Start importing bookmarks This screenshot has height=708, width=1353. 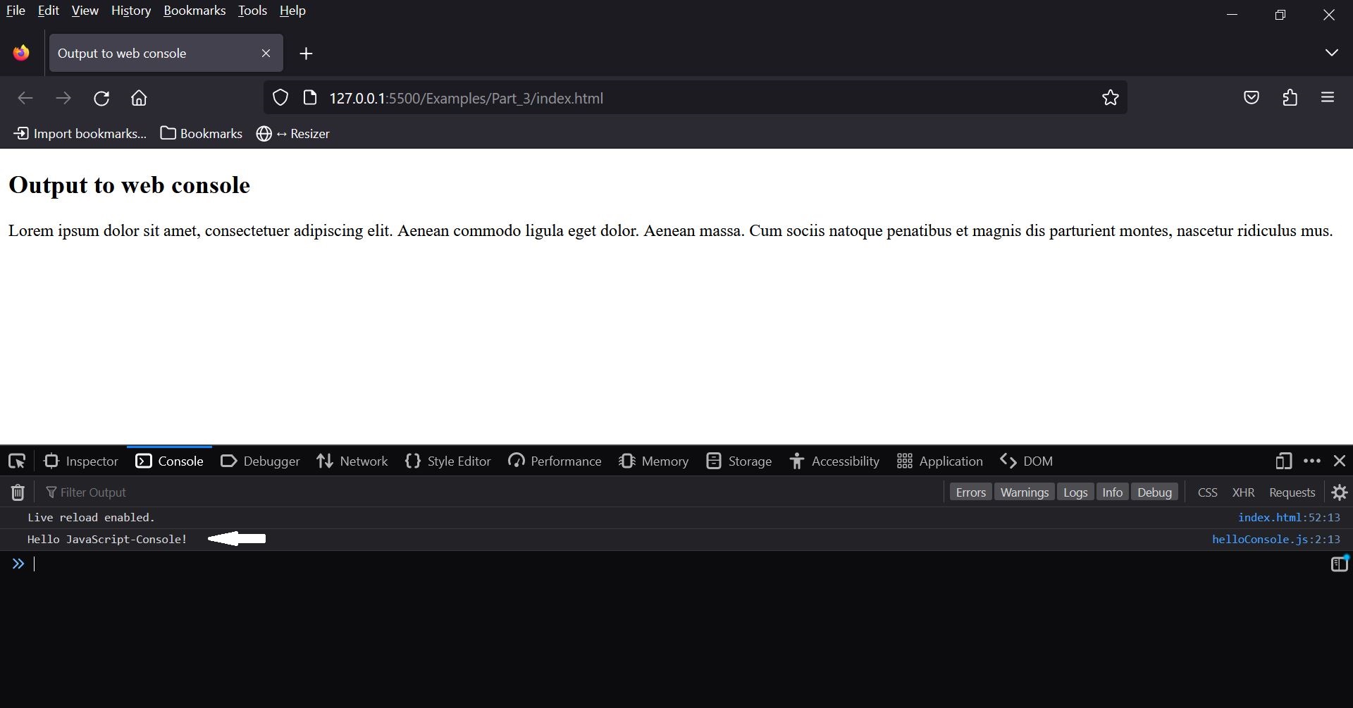(79, 133)
